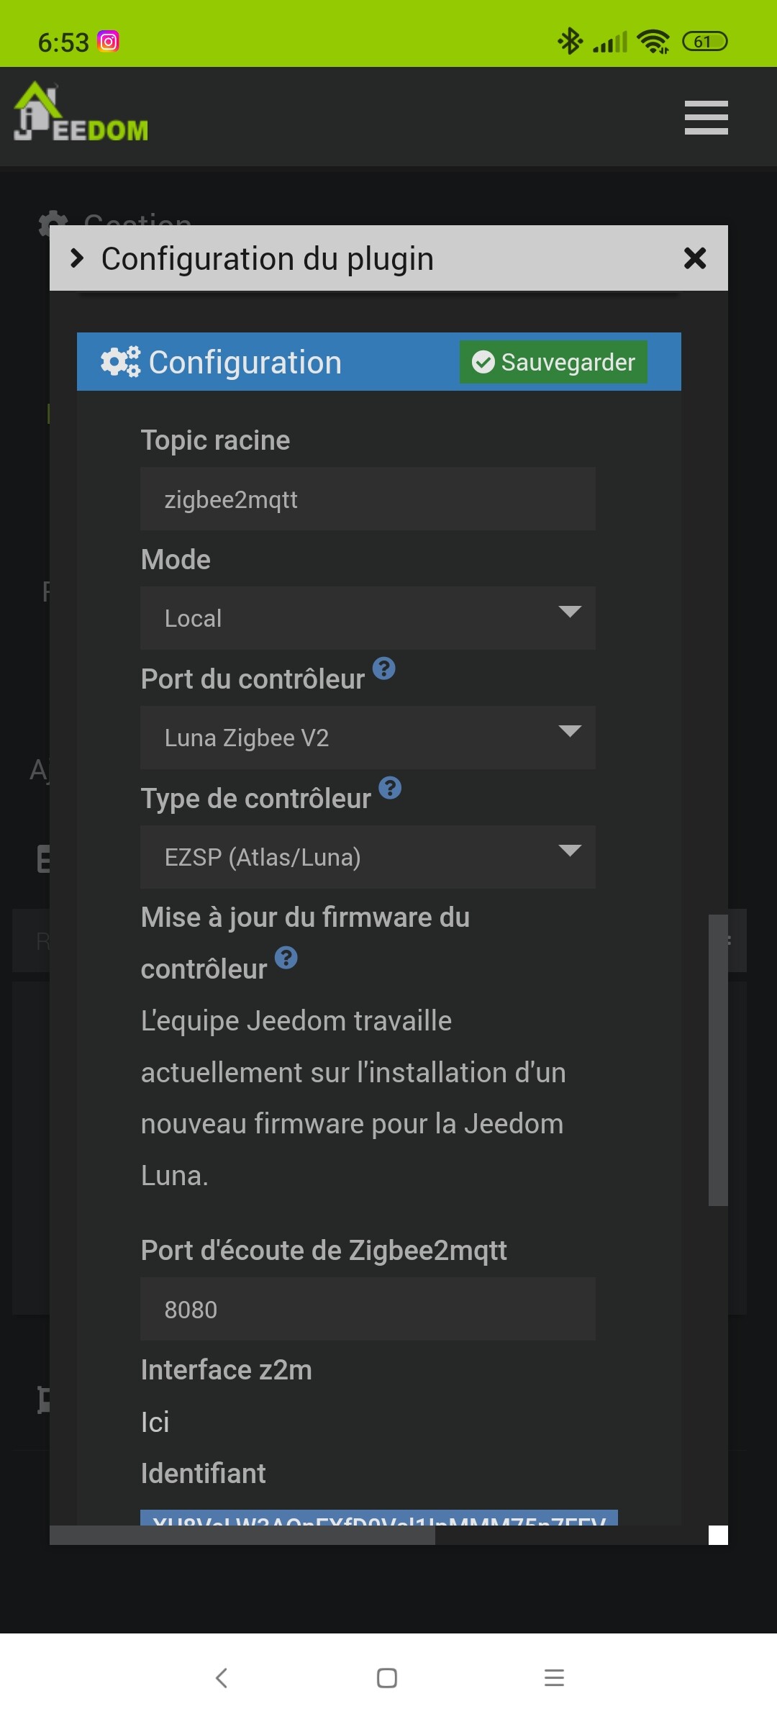Image resolution: width=777 pixels, height=1727 pixels.
Task: Tap the Jeedom logo
Action: coord(81,112)
